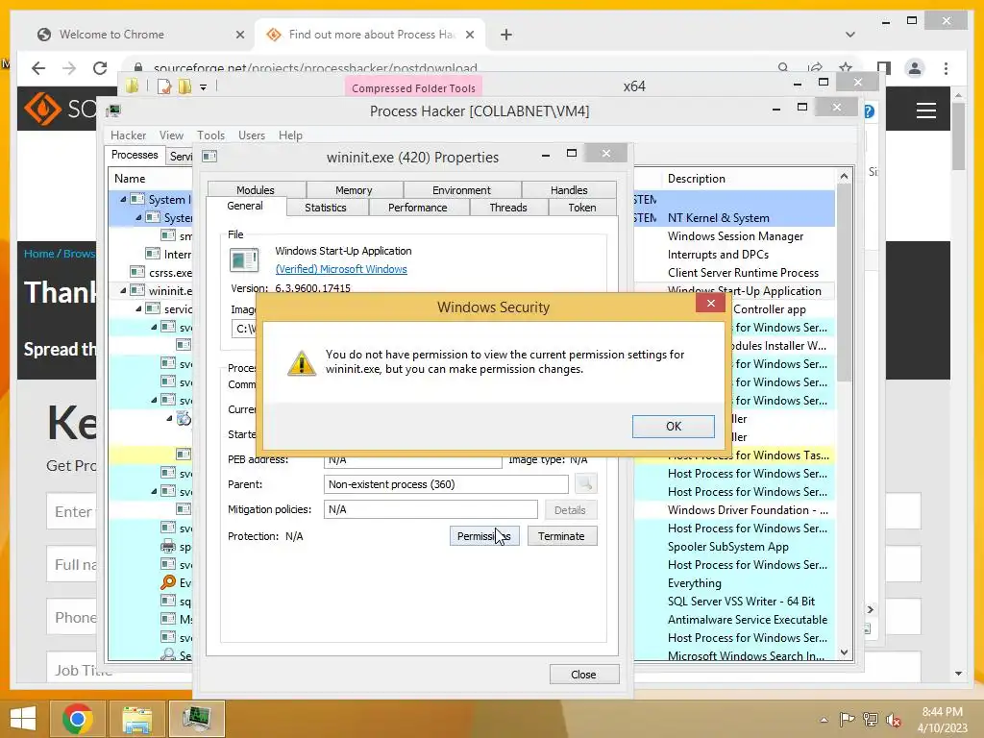Select the Windows Session Manager description

click(735, 236)
